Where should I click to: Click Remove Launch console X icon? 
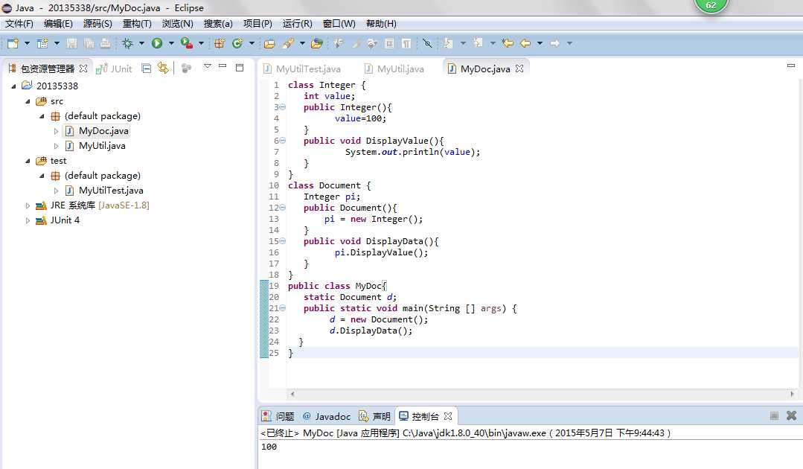791,415
